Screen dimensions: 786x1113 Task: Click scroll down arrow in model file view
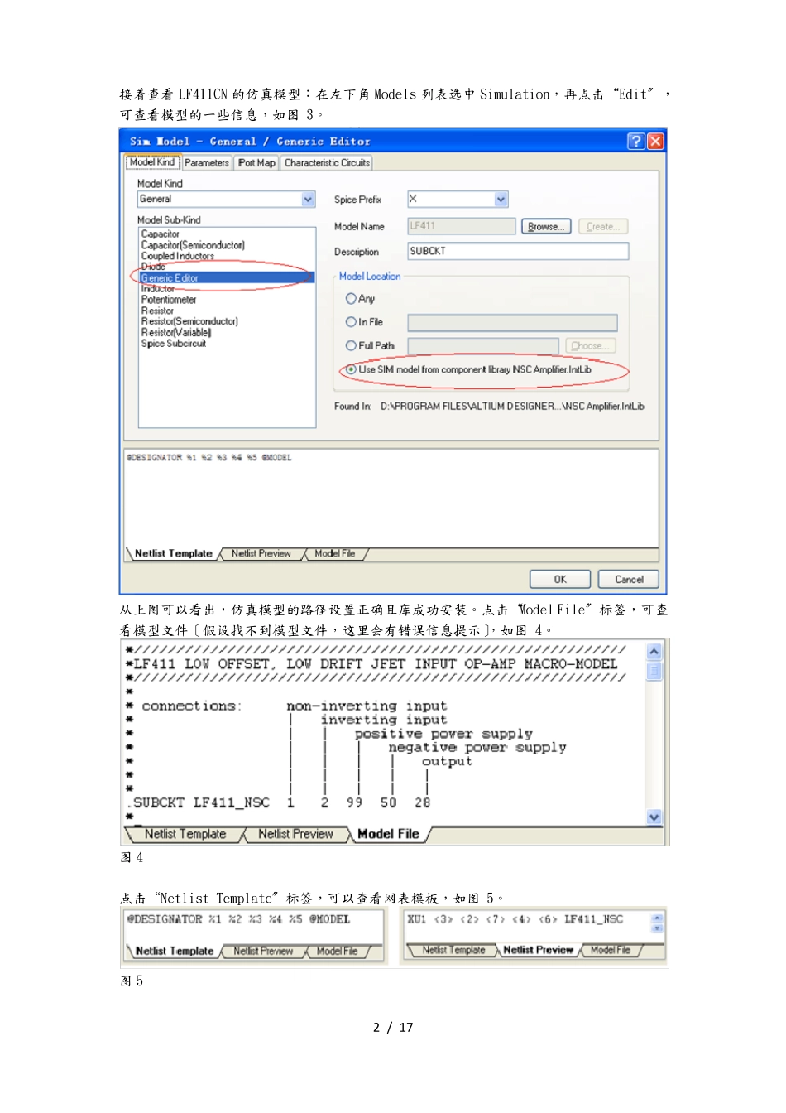(x=654, y=817)
